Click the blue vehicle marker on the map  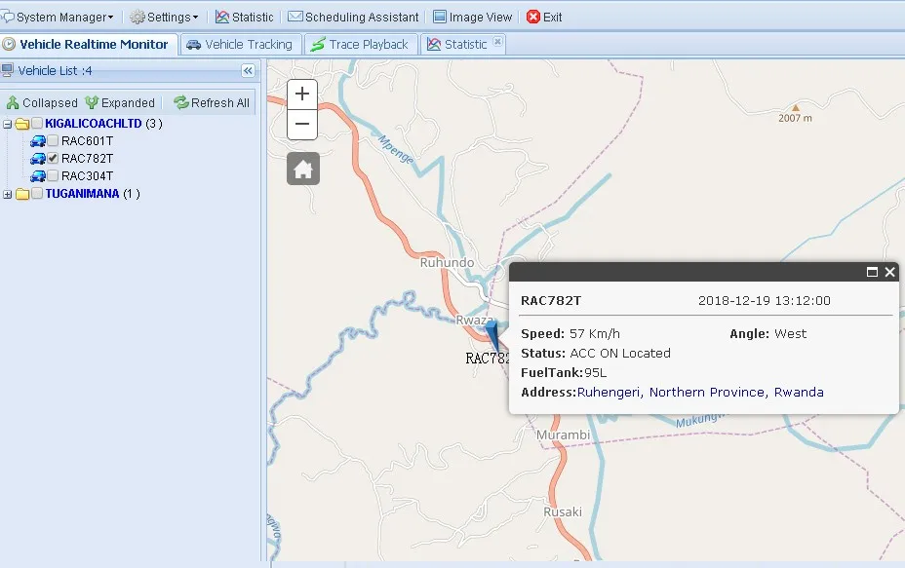(x=492, y=335)
